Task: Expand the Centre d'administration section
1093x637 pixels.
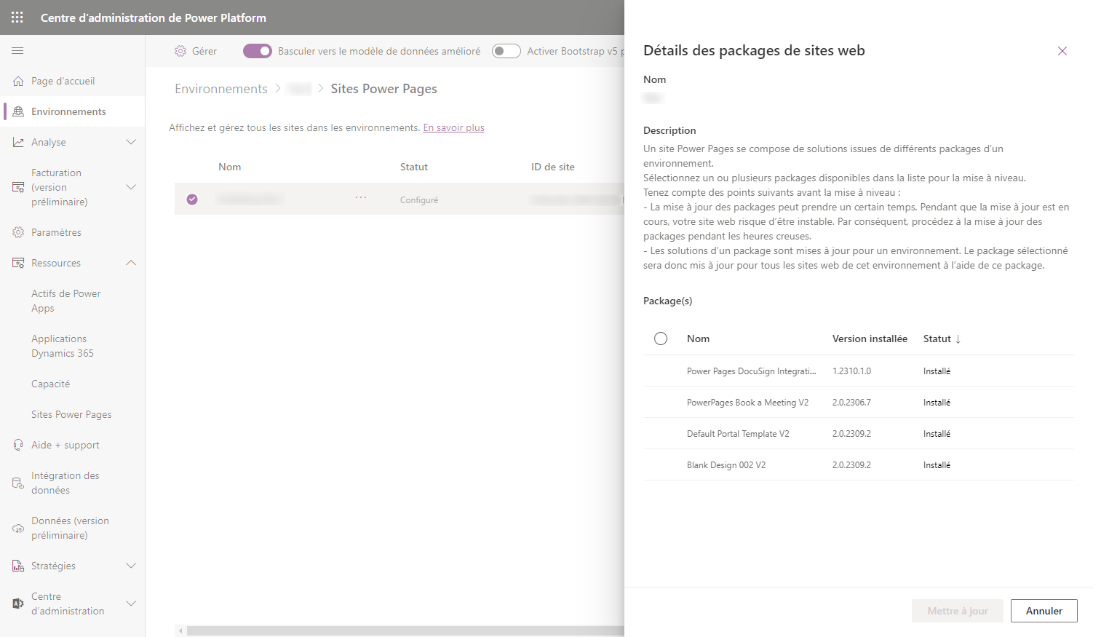Action: pos(131,603)
